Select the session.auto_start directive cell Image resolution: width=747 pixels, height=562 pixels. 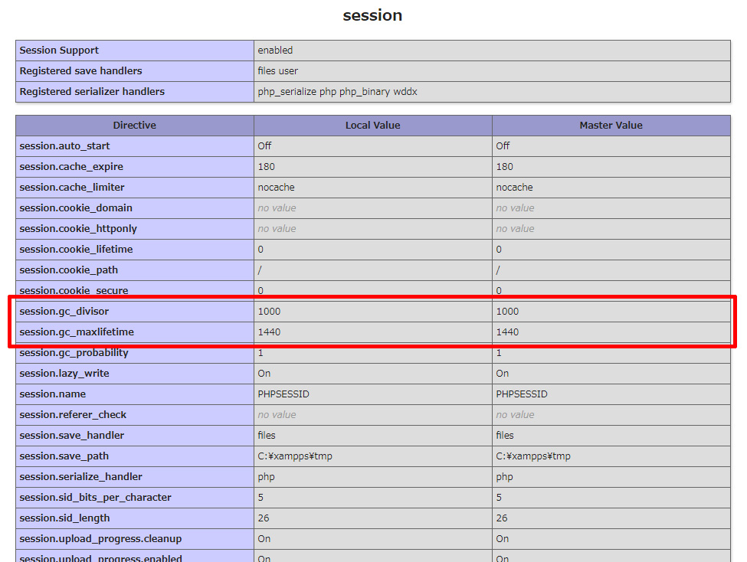(64, 146)
